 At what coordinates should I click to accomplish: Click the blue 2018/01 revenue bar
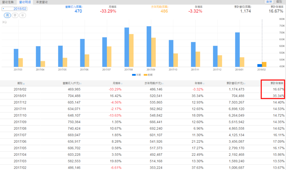pos(237,50)
